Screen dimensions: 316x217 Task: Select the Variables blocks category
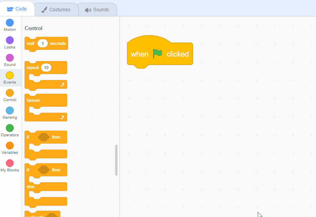tap(10, 148)
